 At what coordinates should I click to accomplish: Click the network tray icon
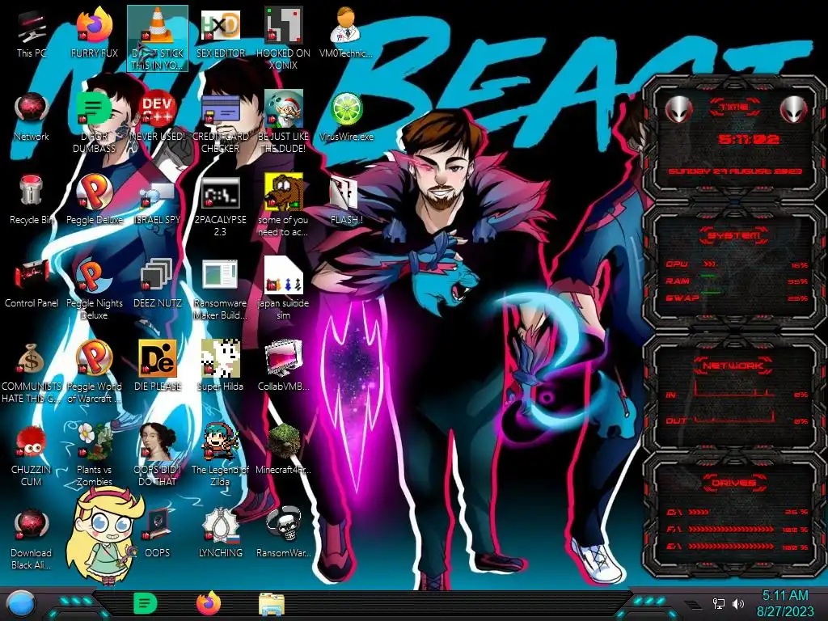pyautogui.click(x=719, y=603)
